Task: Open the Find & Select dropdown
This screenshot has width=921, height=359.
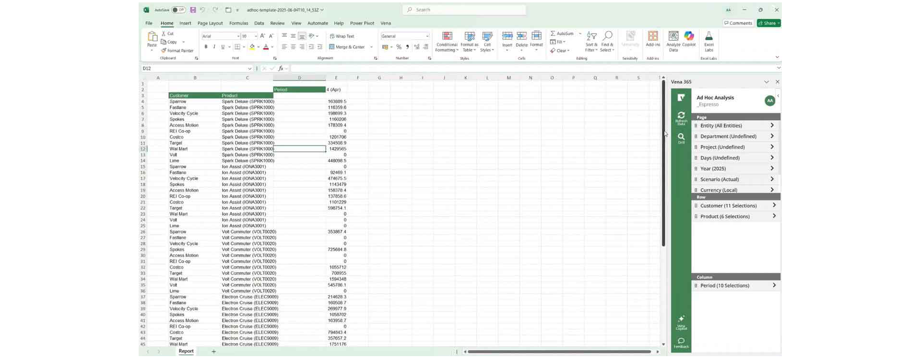Action: click(x=607, y=42)
